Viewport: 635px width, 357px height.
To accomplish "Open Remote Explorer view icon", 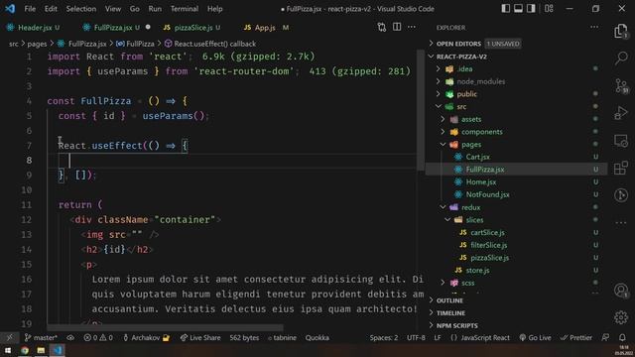I will point(621,141).
